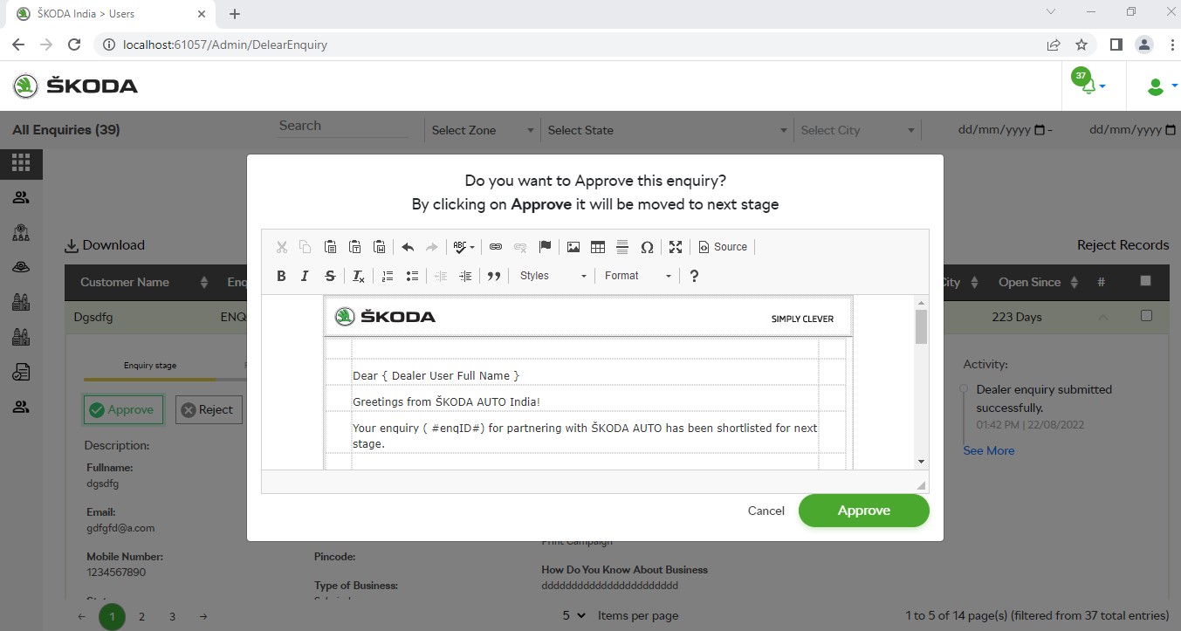Maximize the editor with the expand icon
Screen dimensions: 1181x631
coord(676,247)
